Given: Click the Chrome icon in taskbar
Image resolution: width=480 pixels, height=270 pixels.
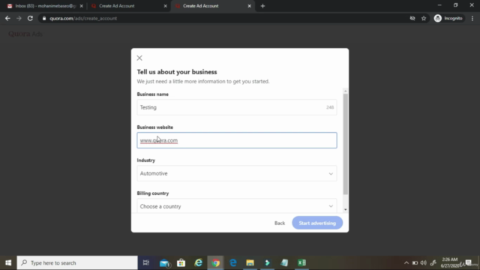Looking at the screenshot, I should coord(215,262).
